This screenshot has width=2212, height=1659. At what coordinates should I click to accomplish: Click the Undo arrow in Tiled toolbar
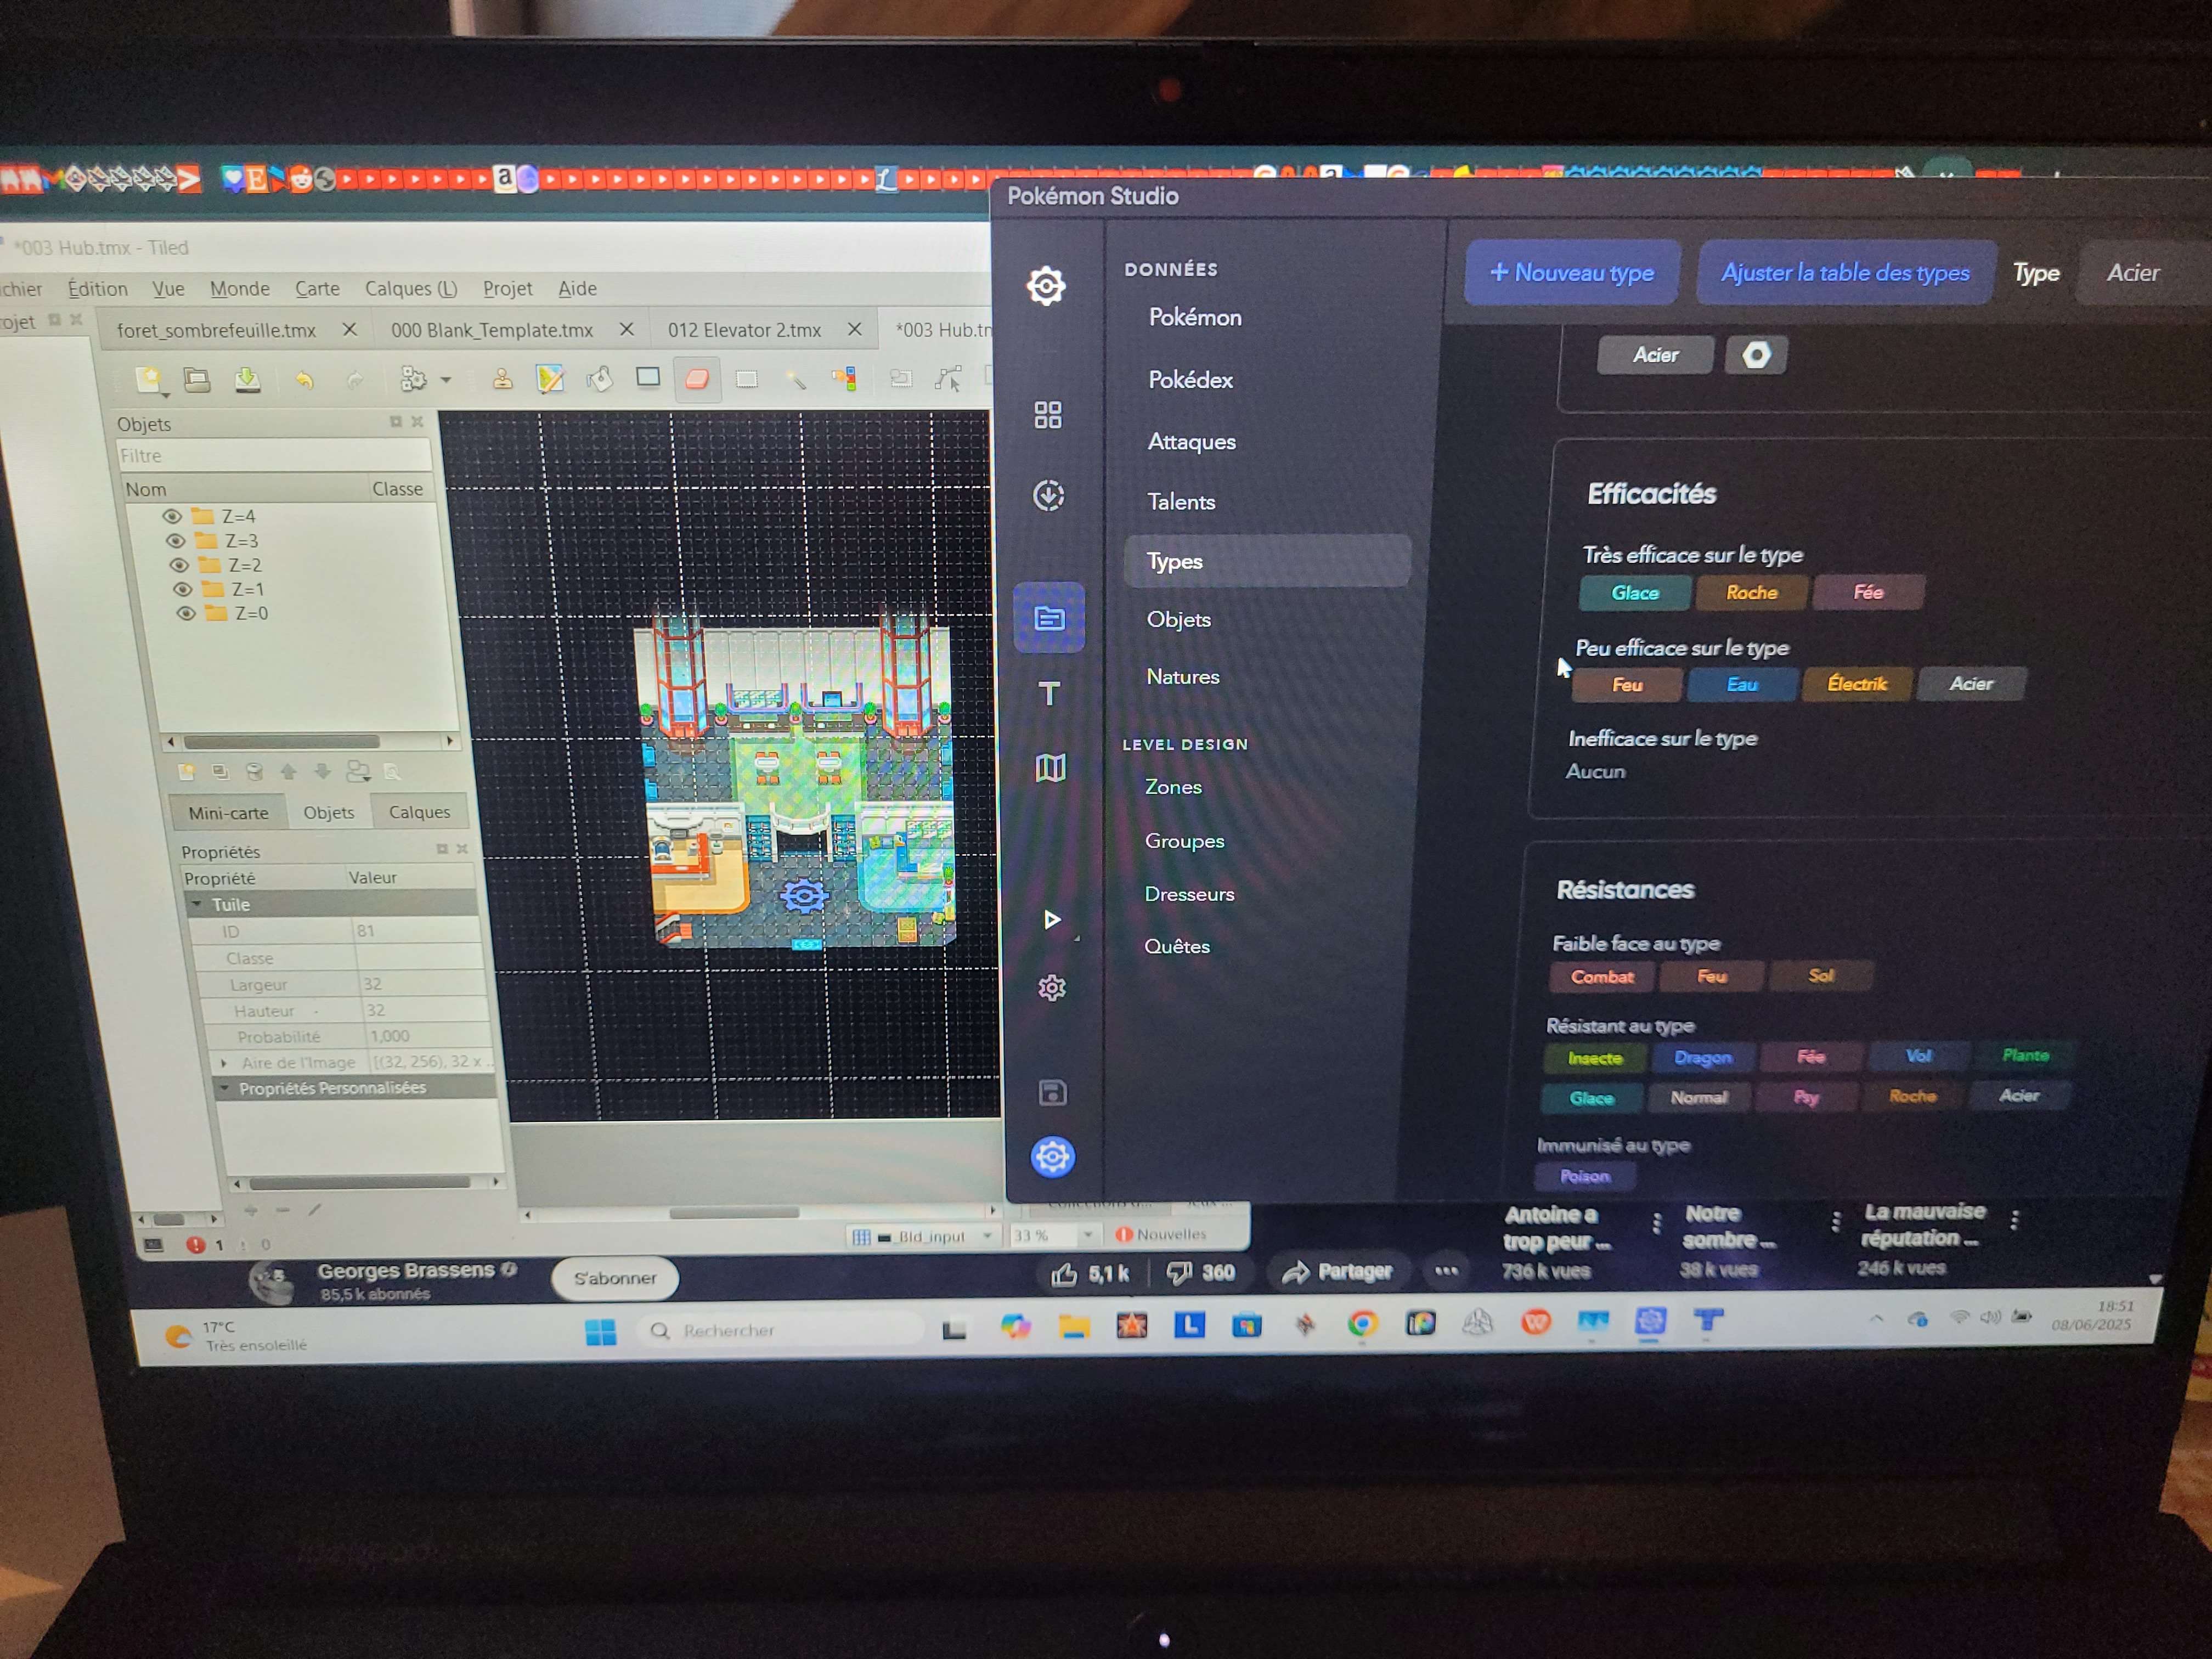tap(304, 380)
